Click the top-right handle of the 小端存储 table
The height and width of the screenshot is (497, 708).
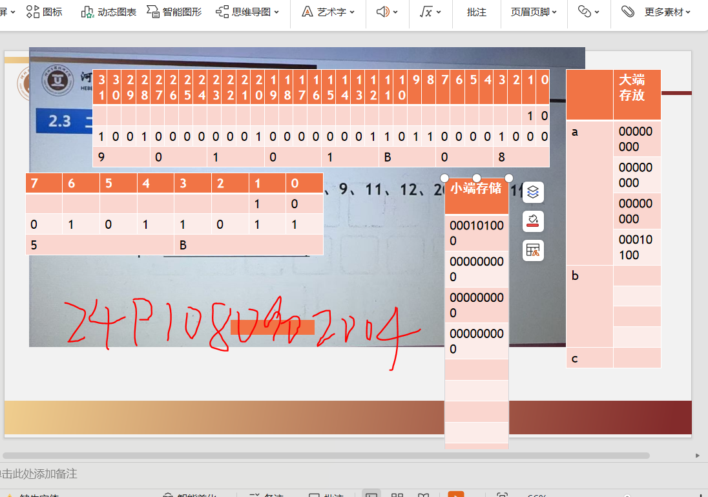tap(509, 178)
